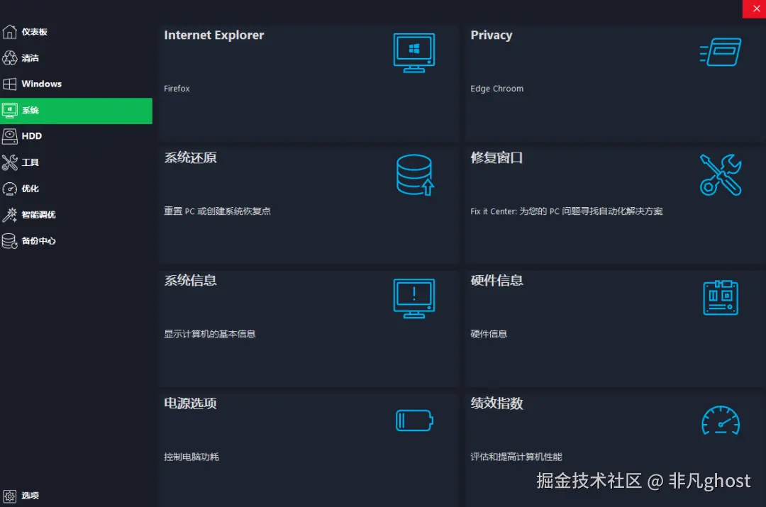
Task: Click the 绩效指数 speedometer icon
Action: (720, 420)
